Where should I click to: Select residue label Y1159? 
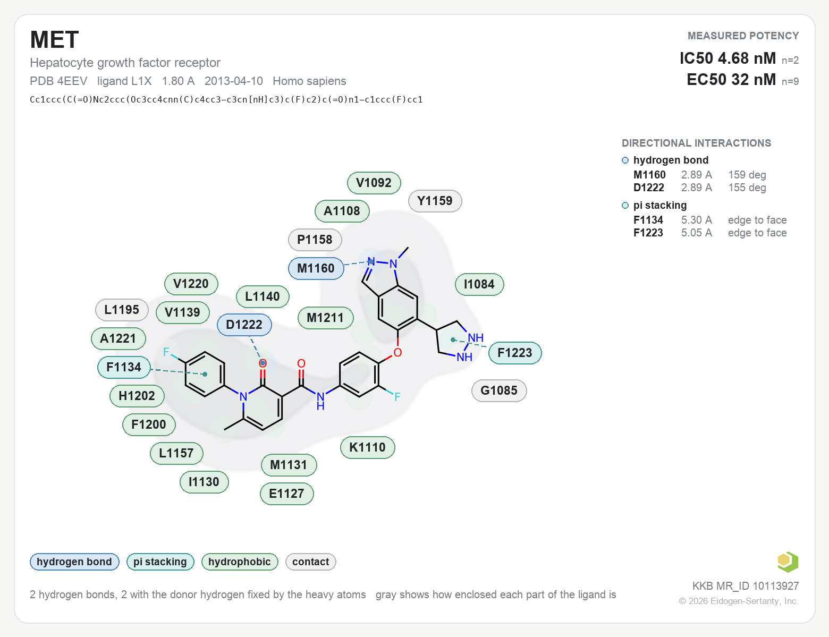(435, 201)
